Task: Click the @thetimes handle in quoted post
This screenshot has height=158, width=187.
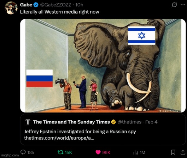Action: (130, 122)
